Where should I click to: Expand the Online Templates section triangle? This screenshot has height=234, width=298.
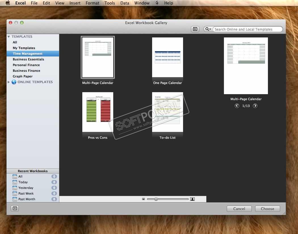(x=9, y=82)
